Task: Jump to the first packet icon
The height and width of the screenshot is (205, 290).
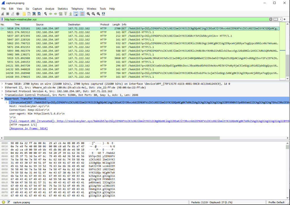Action: [x=65, y=14]
